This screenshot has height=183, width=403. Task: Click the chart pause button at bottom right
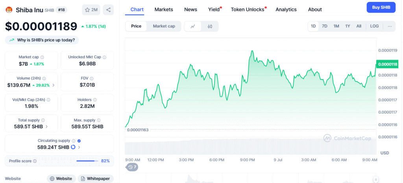coord(375,179)
